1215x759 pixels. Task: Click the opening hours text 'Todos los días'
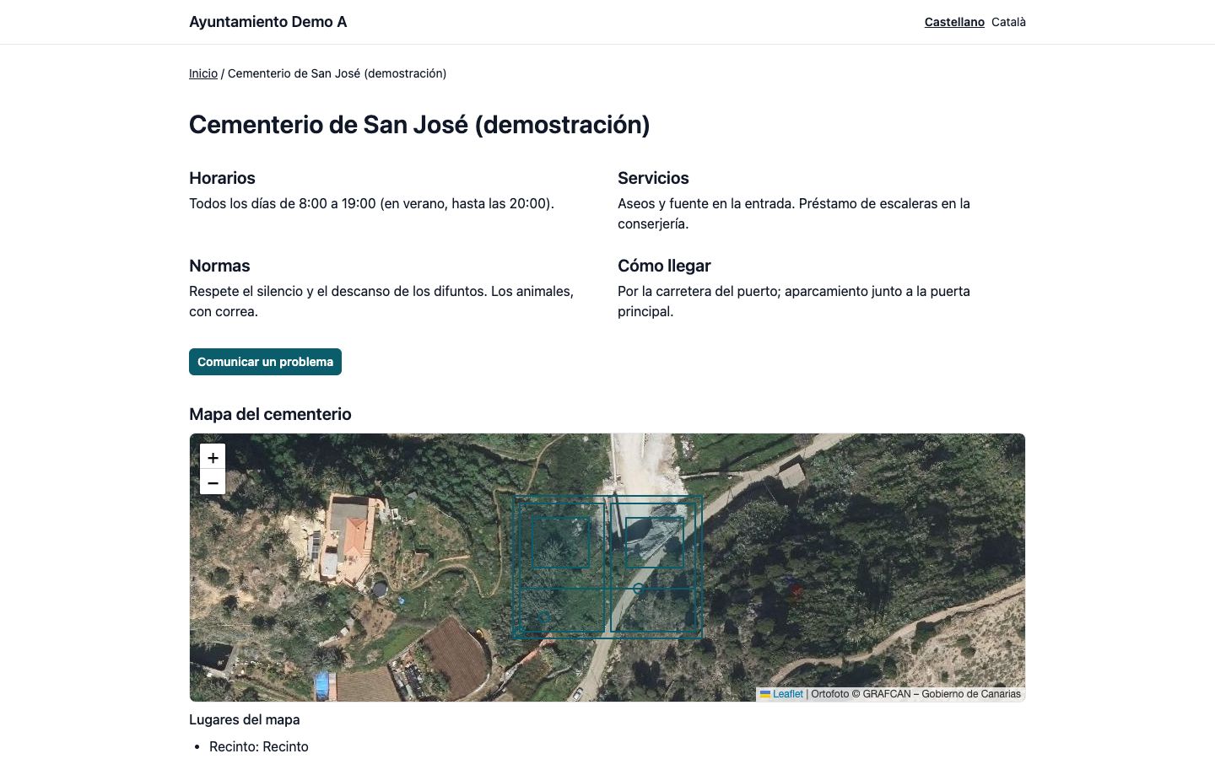click(371, 203)
